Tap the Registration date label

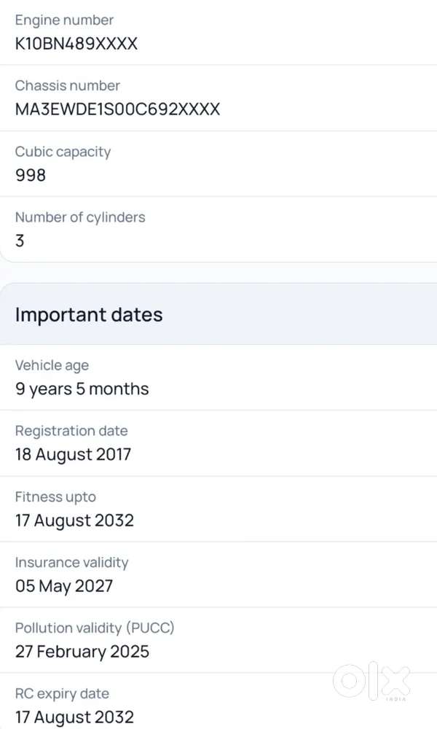[71, 431]
